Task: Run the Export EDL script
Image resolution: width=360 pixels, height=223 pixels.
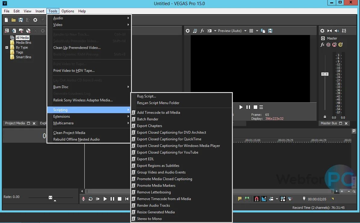Action: [182, 159]
